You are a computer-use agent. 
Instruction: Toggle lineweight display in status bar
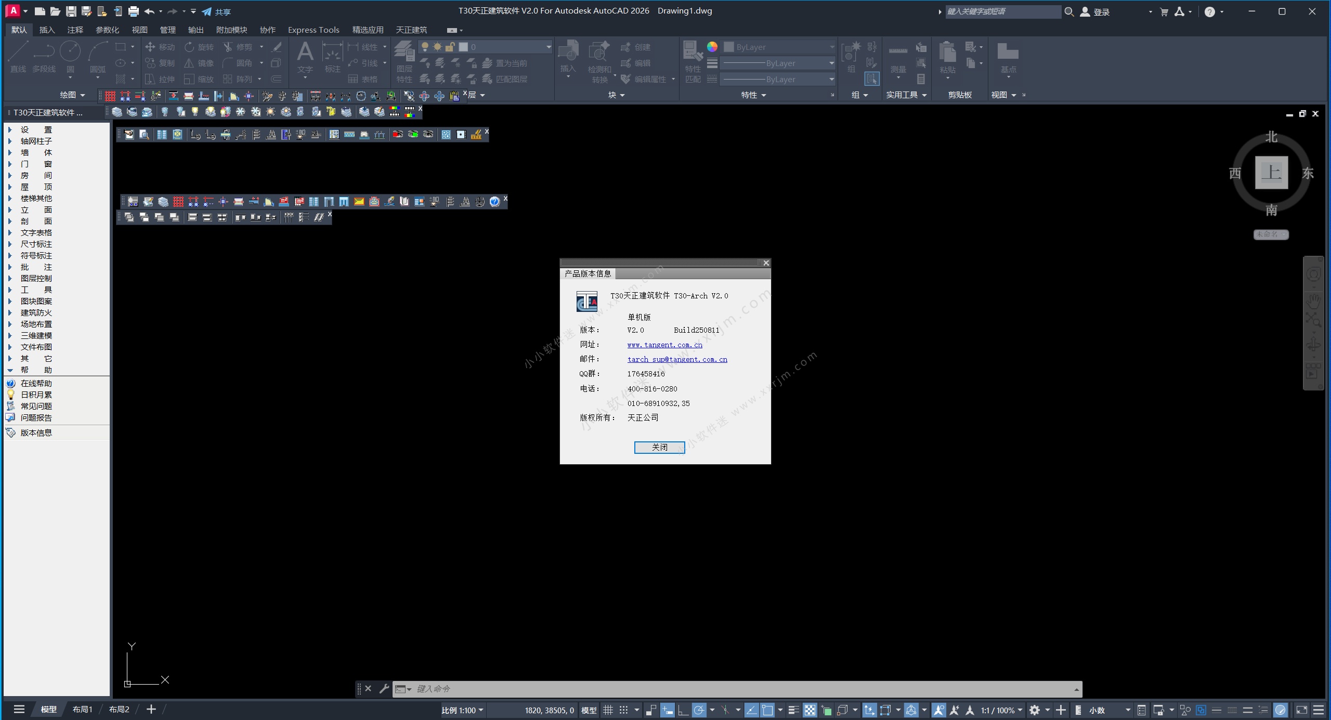[x=793, y=710]
